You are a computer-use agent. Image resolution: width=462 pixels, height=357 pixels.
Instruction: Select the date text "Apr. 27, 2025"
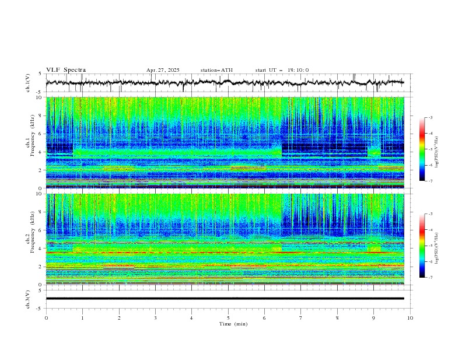[163, 70]
